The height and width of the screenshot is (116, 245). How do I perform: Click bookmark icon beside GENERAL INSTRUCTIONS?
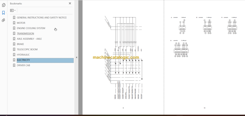point(14,17)
